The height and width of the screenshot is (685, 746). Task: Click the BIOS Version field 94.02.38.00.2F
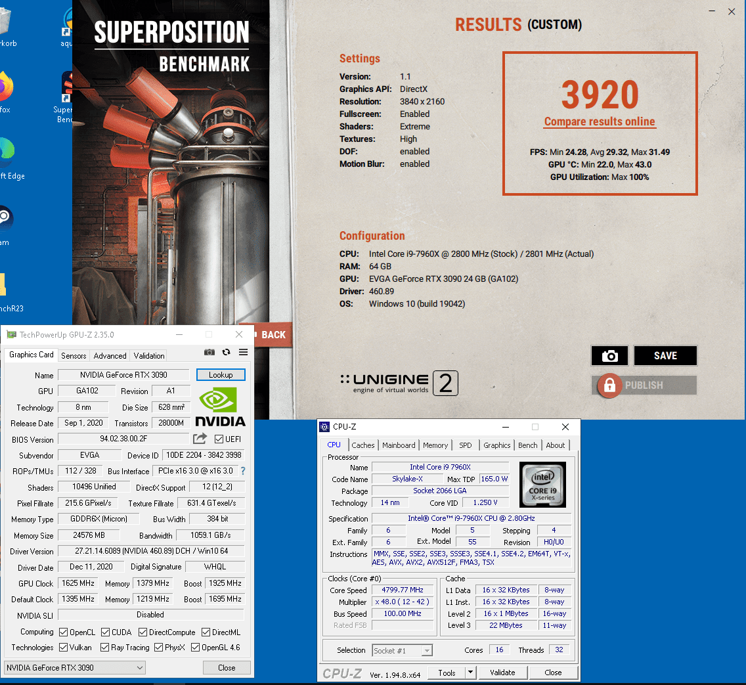pos(123,439)
